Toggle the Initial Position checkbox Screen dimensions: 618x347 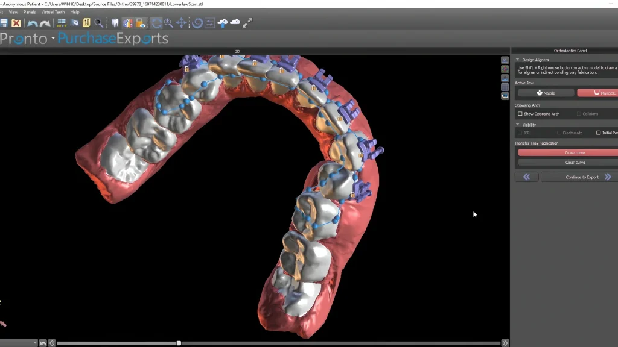pos(597,133)
